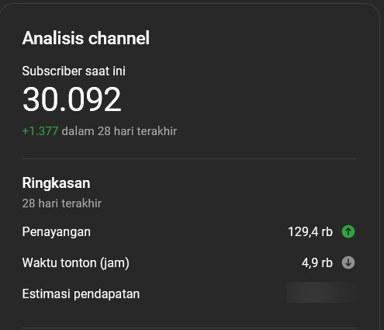Click the Ringkasan section heading

(x=56, y=183)
